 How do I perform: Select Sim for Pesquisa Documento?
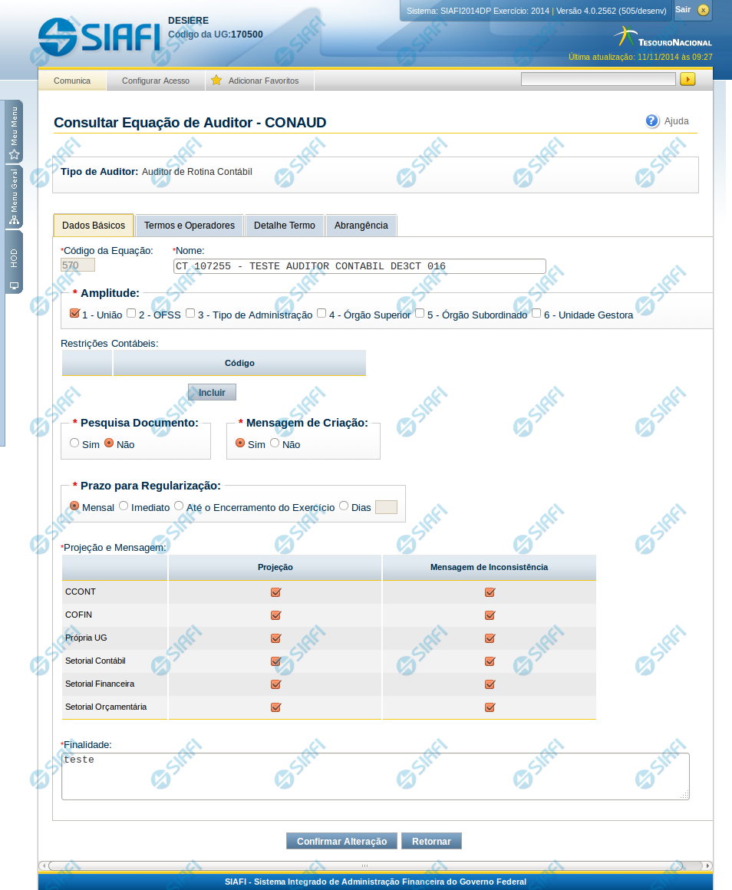point(74,443)
